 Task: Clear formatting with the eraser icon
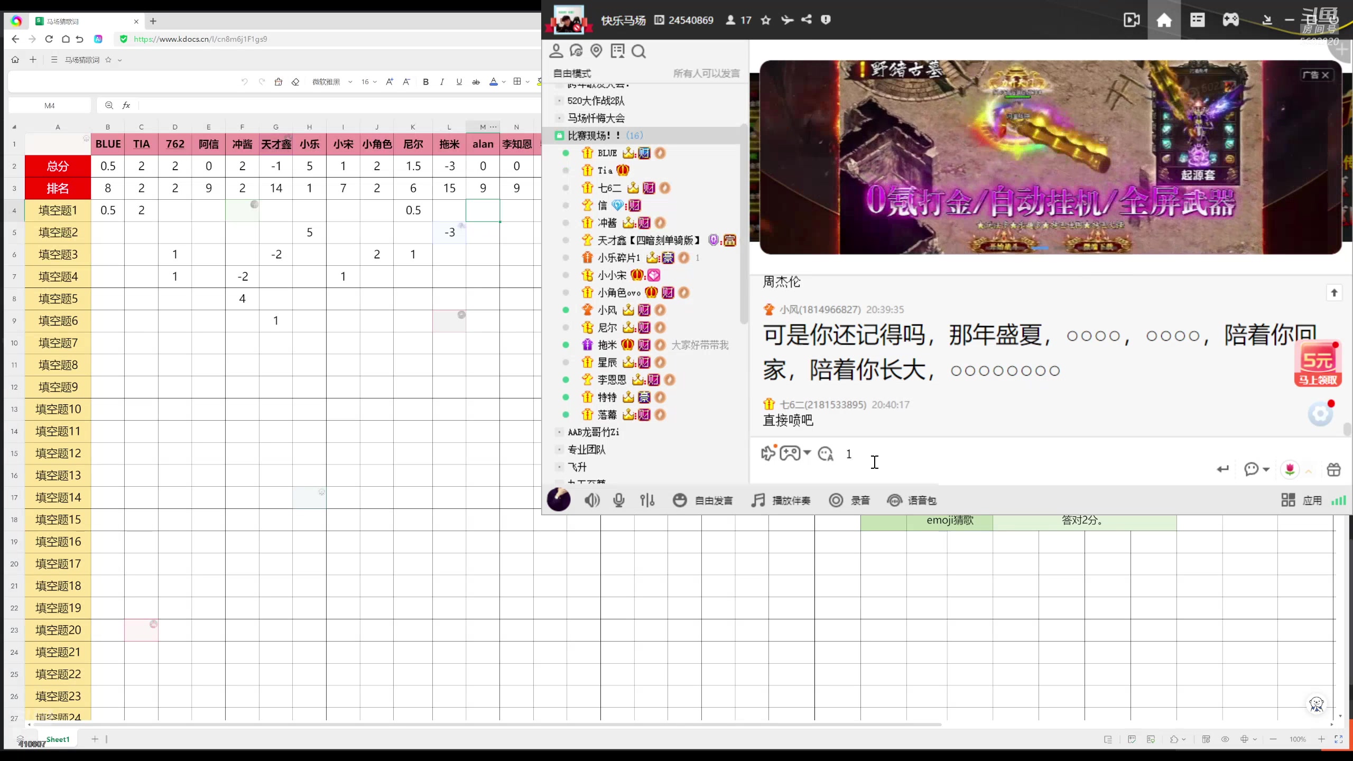pyautogui.click(x=295, y=82)
